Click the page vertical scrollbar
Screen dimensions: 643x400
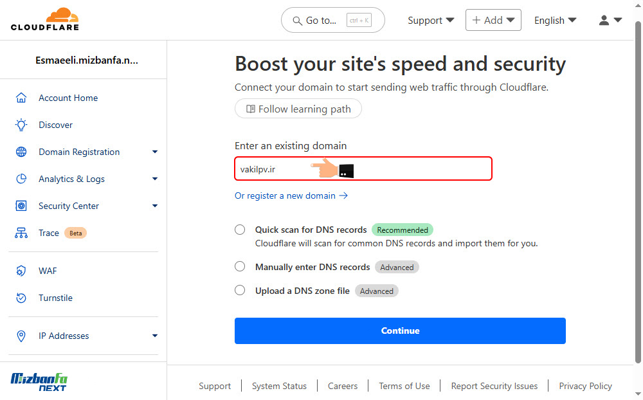[638, 193]
